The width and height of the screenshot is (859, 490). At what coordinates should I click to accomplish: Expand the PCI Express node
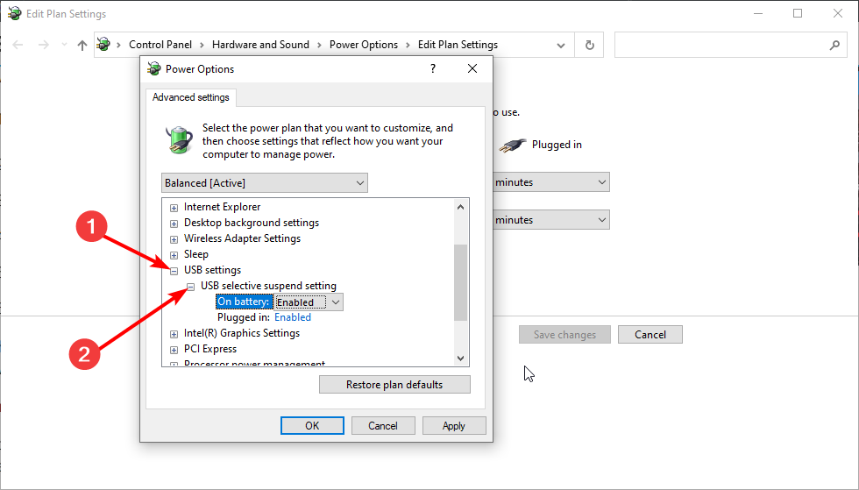[x=174, y=350]
